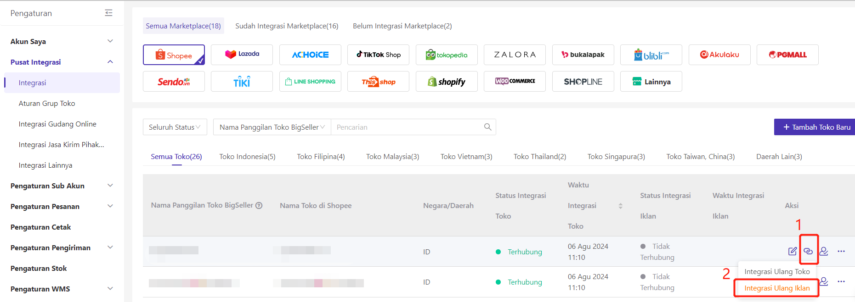Choose Integrasi Ulang Toko from popup menu

pyautogui.click(x=777, y=271)
